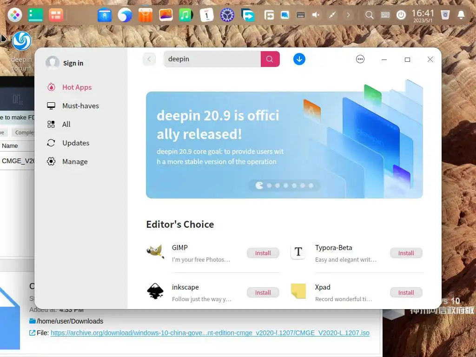Install Typora-Beta
Viewport: 476px width, 357px height.
tap(406, 253)
